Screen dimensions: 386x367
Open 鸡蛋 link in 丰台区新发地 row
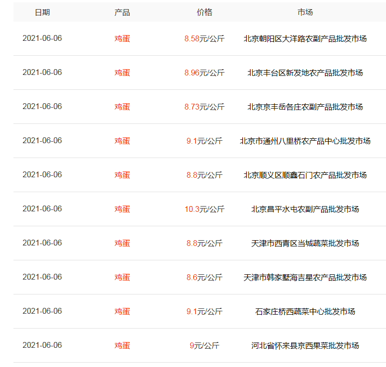(x=122, y=73)
